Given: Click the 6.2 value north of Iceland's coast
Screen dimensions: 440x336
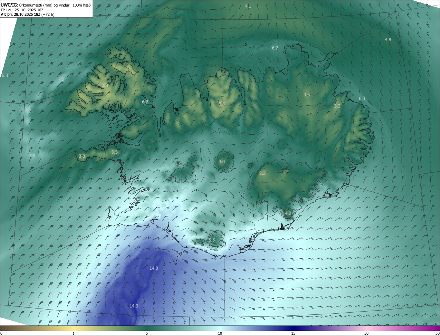Looking at the screenshot, I should point(275,48).
